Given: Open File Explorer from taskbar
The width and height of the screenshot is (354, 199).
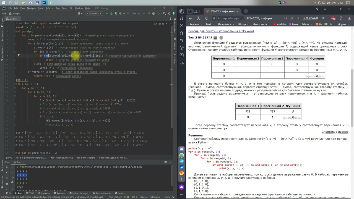Looking at the screenshot, I should 24,2.
